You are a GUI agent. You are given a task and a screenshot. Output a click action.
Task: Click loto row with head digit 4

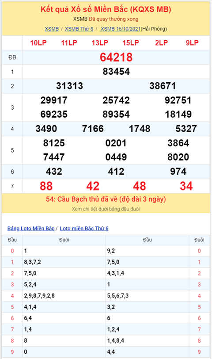coord(106,296)
